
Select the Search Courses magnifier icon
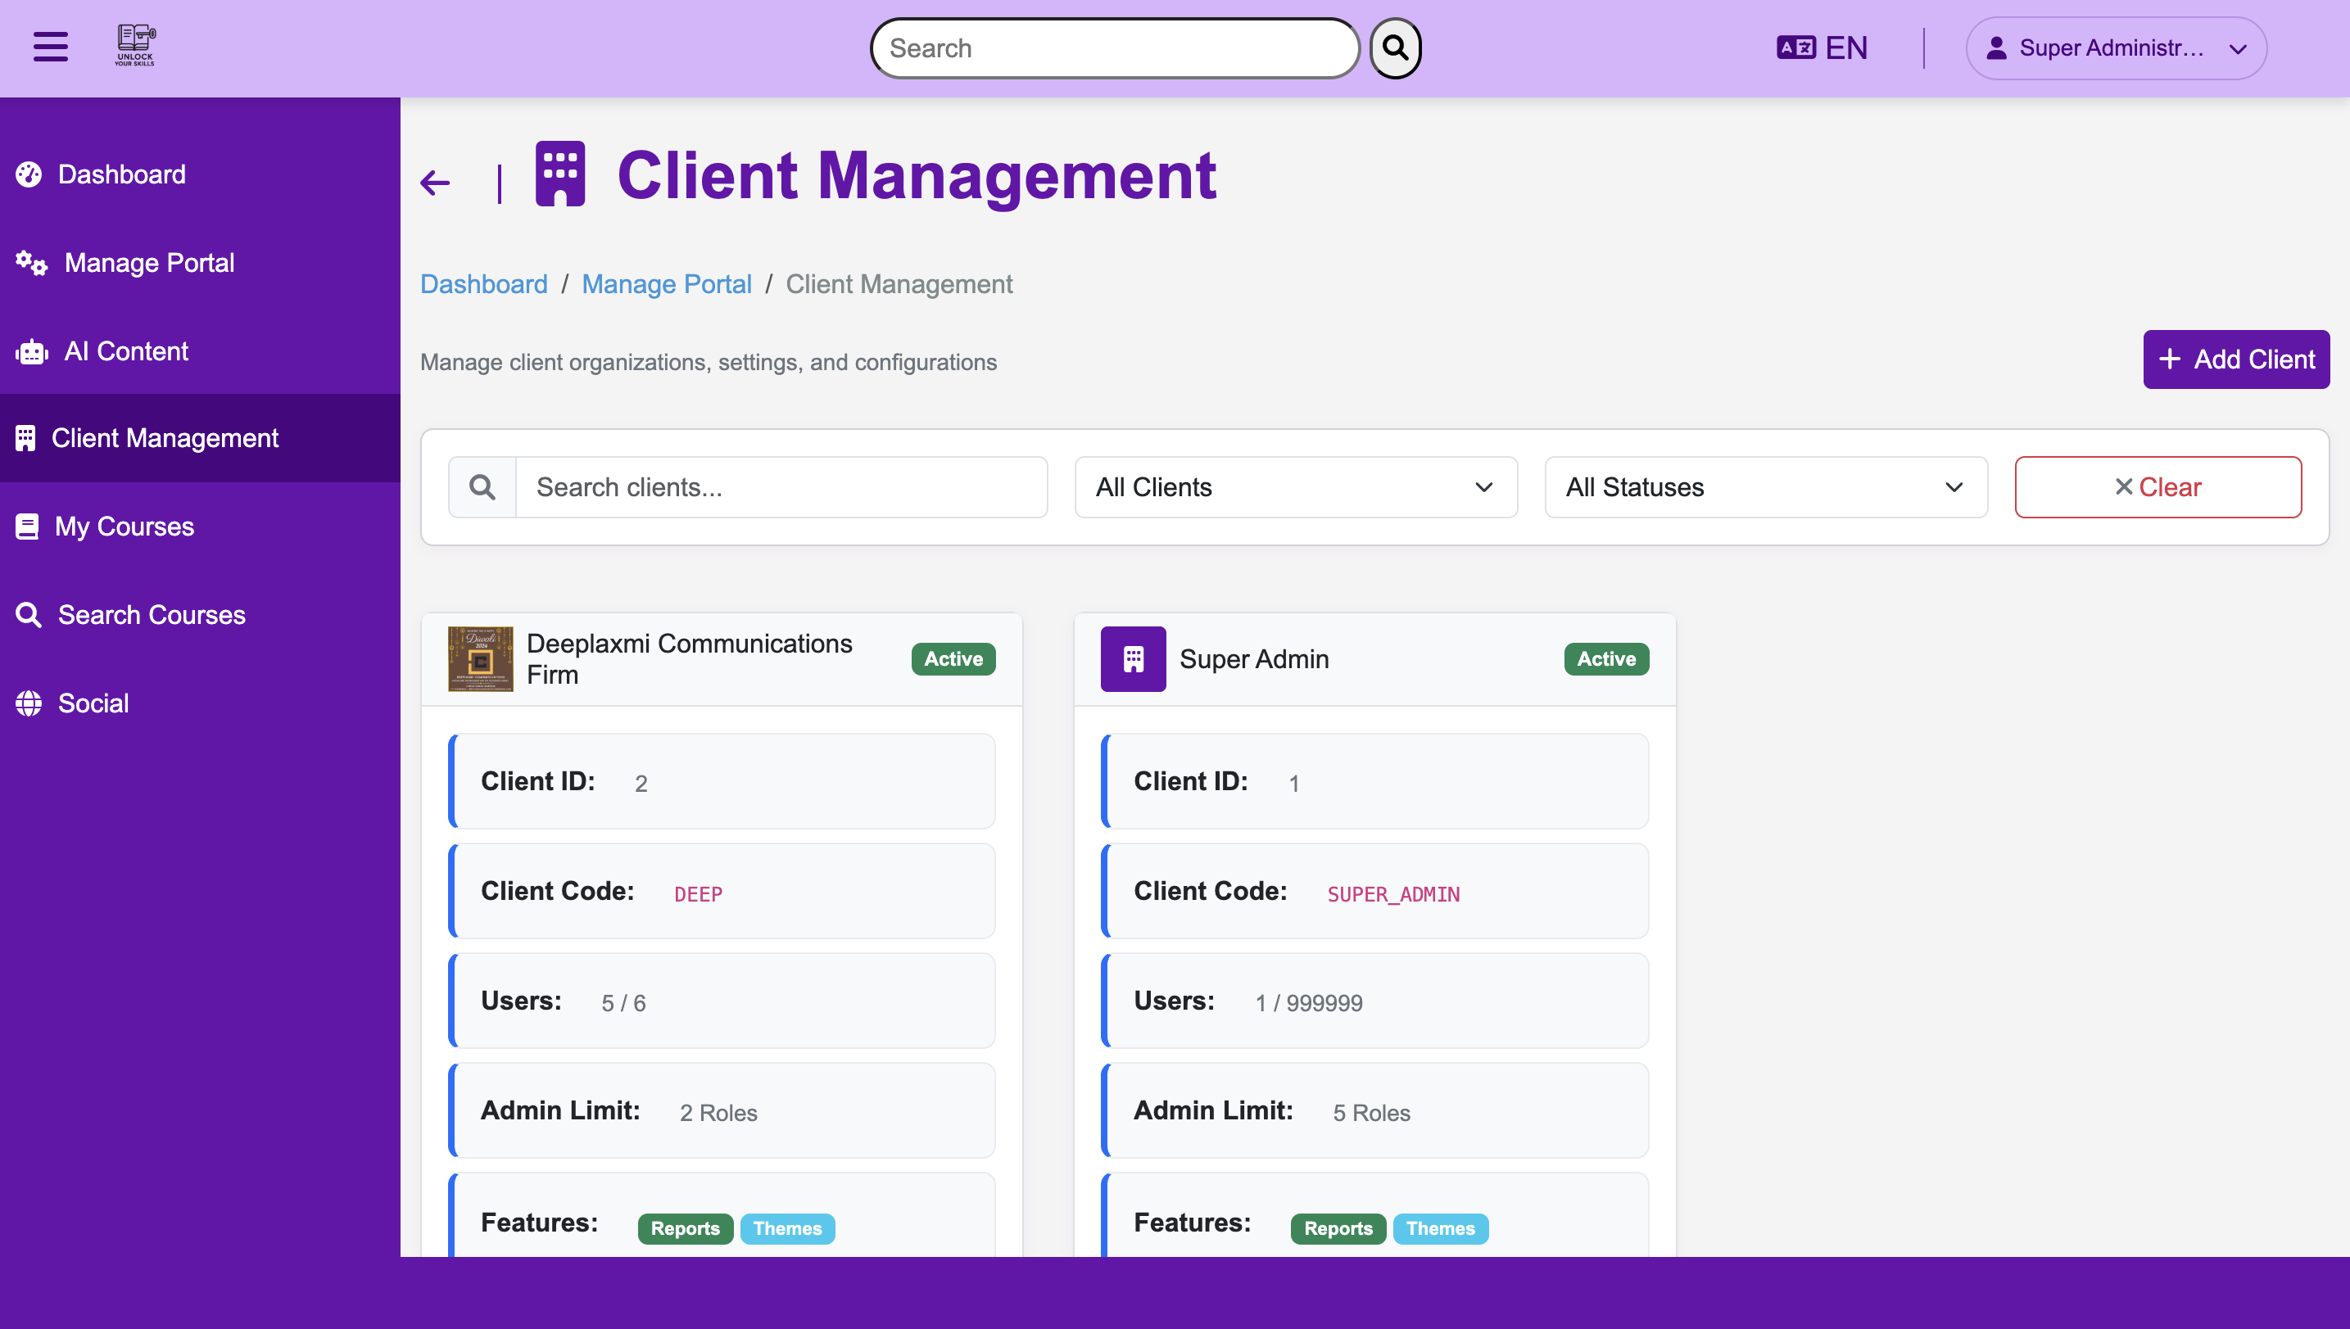(29, 614)
